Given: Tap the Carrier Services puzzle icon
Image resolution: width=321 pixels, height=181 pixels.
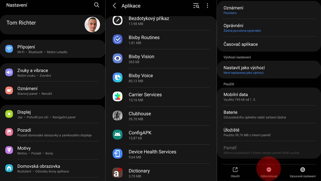Looking at the screenshot, I should click(117, 97).
